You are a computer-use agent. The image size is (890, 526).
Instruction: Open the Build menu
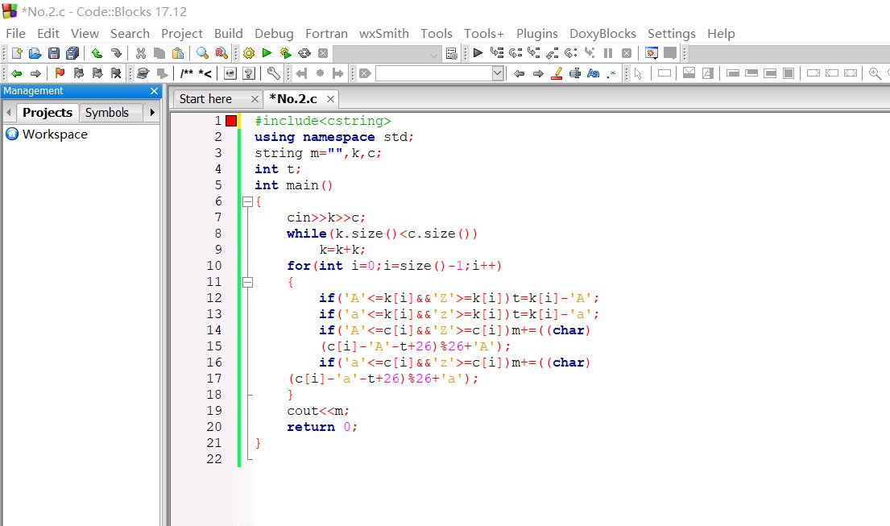tap(228, 33)
